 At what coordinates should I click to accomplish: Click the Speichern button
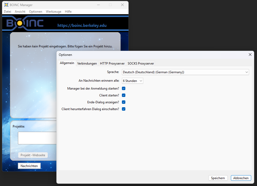218,178
